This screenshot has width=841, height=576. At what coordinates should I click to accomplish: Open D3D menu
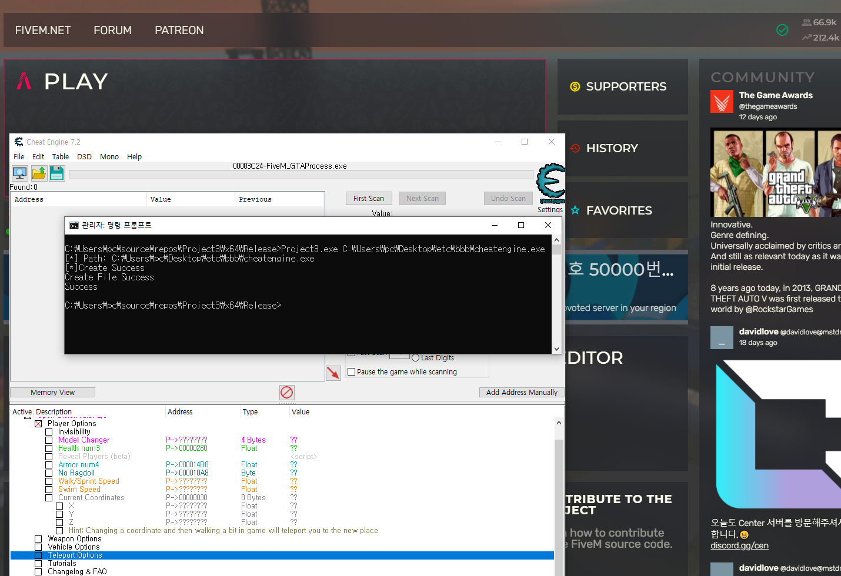[84, 157]
